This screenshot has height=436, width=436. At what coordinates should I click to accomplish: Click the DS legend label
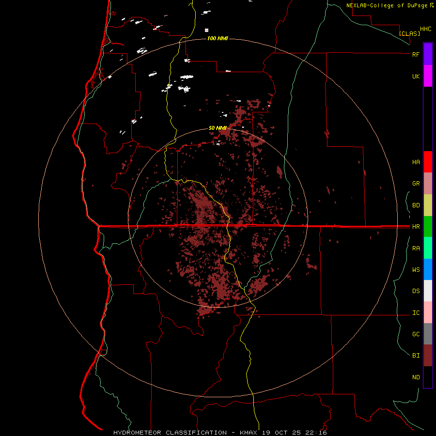click(416, 291)
